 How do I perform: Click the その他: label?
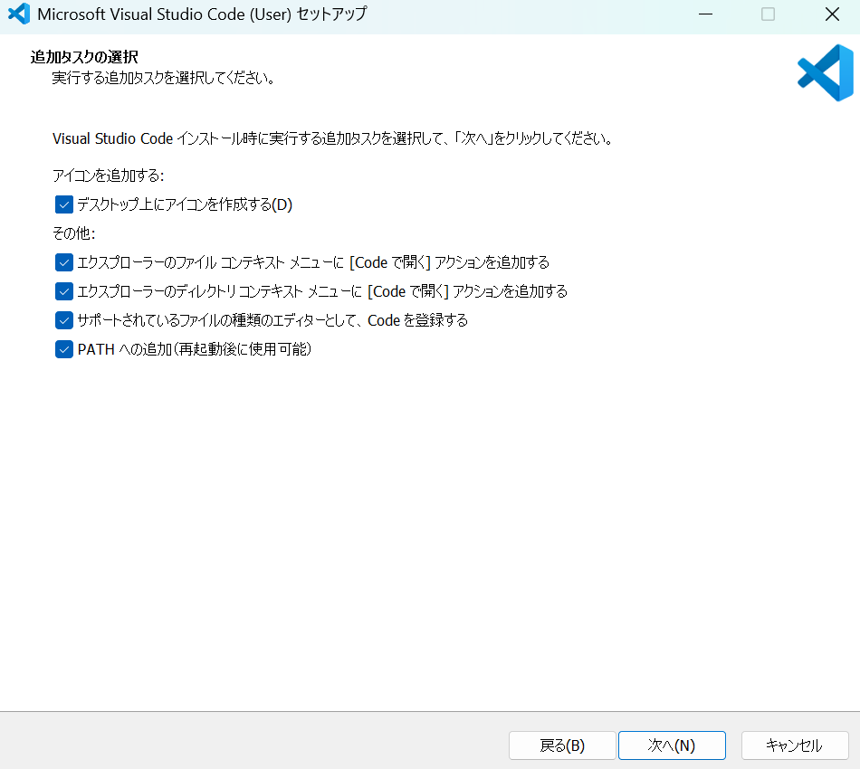[x=74, y=233]
